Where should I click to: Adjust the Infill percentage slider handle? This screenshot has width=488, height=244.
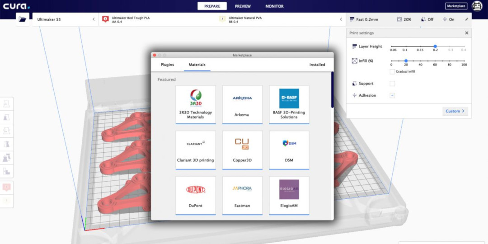pos(406,61)
